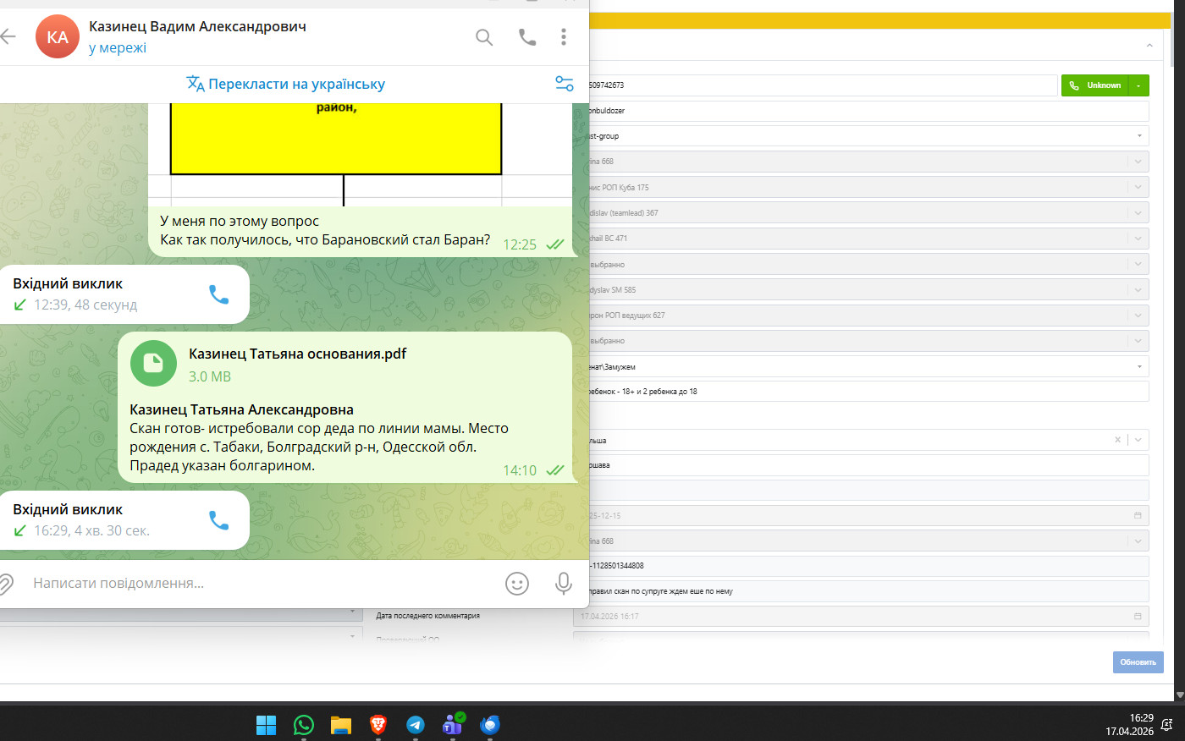Click the '-1128501344808' input field

868,566
